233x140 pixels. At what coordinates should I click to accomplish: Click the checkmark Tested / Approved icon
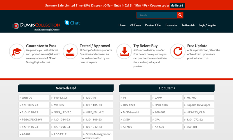(x=70, y=51)
